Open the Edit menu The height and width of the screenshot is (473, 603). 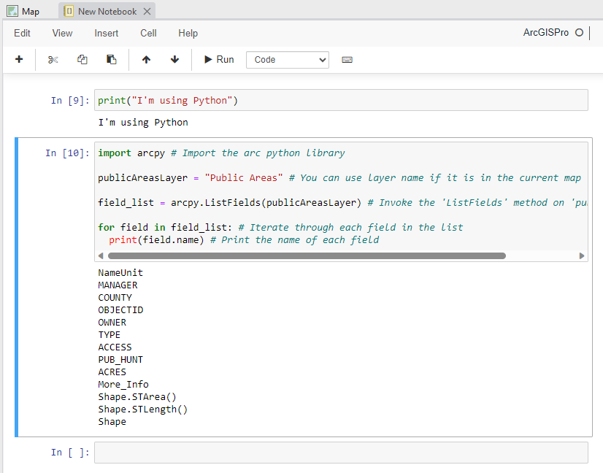22,33
